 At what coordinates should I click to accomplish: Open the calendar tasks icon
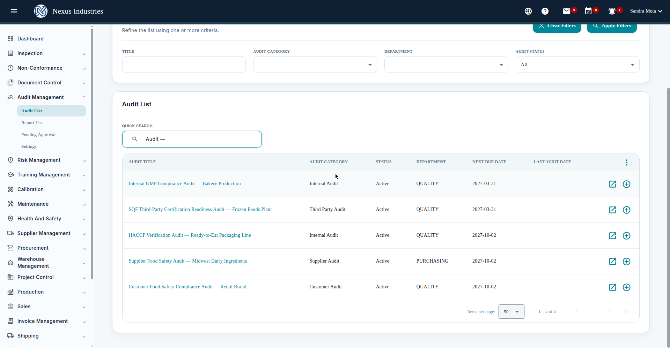coord(588,11)
